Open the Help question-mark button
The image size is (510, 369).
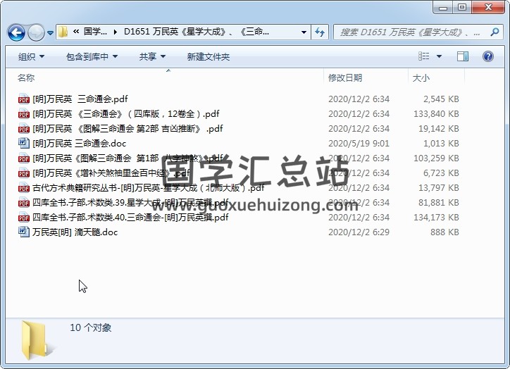tap(488, 56)
